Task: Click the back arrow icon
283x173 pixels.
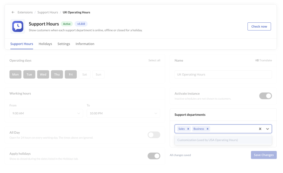Action: [13, 12]
